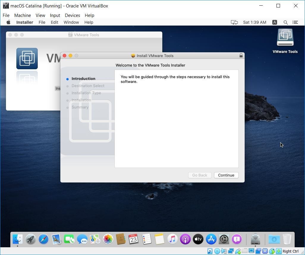Viewport: 305px width, 255px height.
Task: Click the lock icon in the installer title bar
Action: (x=241, y=56)
